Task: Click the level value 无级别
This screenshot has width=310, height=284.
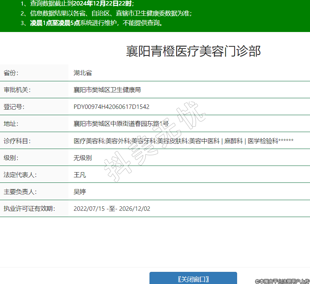Action: (x=82, y=158)
